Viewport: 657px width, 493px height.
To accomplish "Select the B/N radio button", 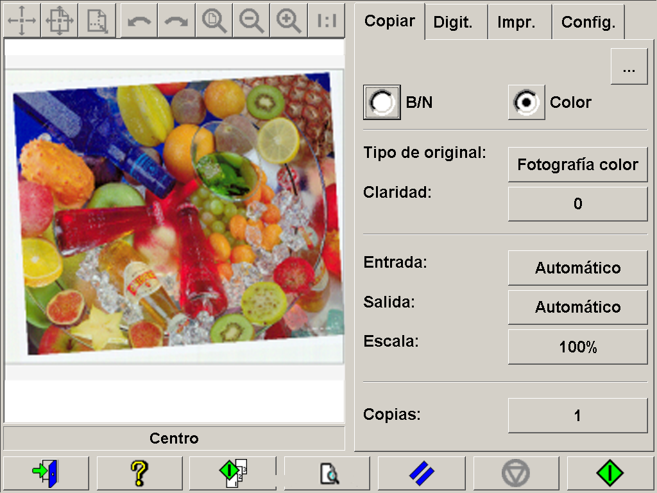I will point(382,102).
